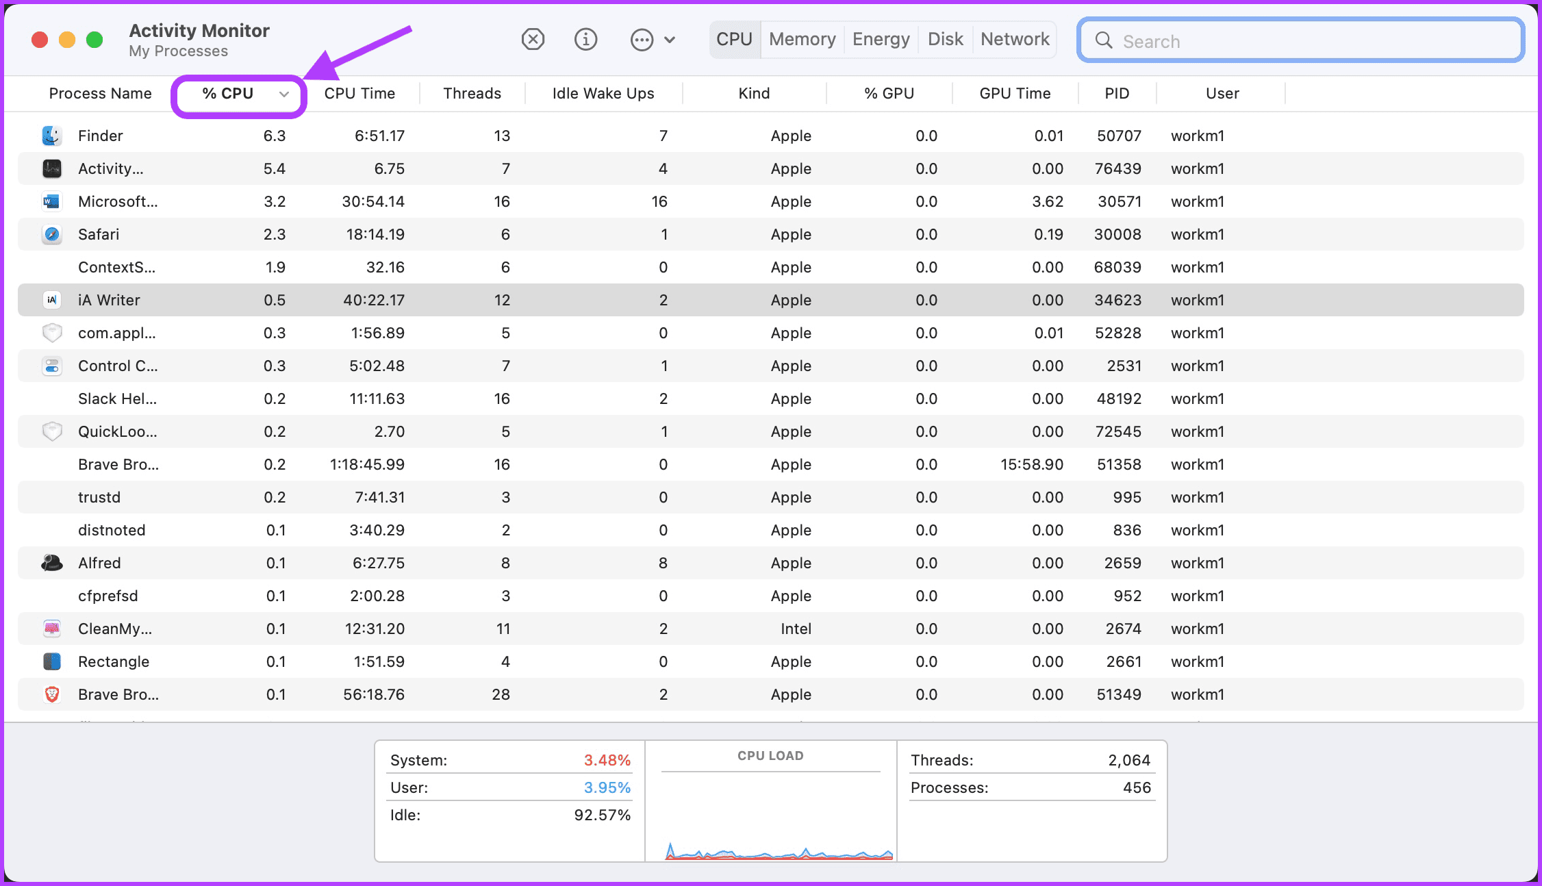Click the Threads count 2,064
Screen dimensions: 1542x886
(x=1129, y=760)
